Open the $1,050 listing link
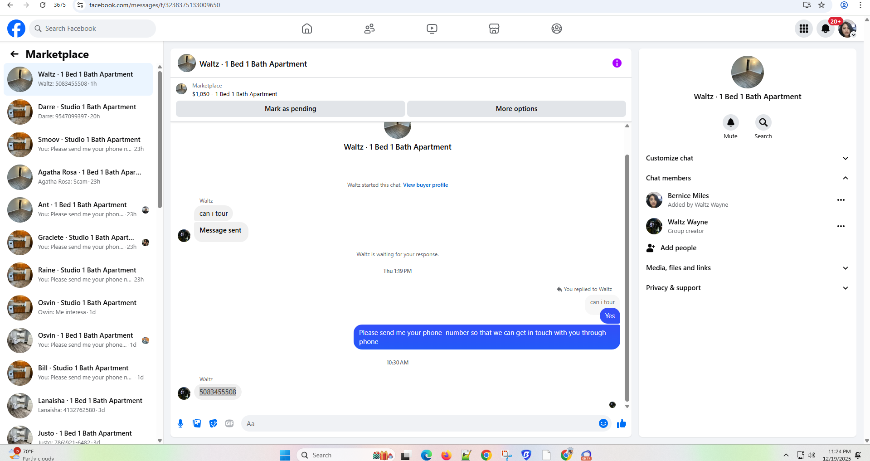Viewport: 870px width, 461px height. click(x=234, y=94)
